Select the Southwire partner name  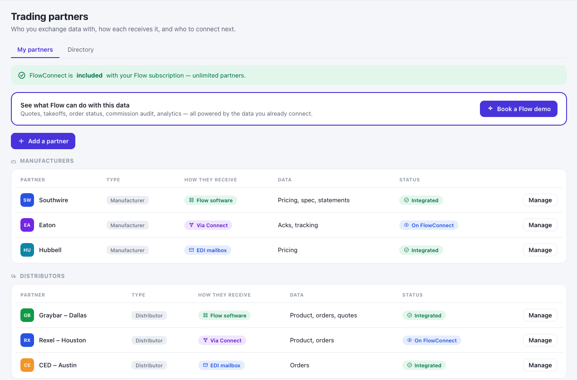point(54,200)
